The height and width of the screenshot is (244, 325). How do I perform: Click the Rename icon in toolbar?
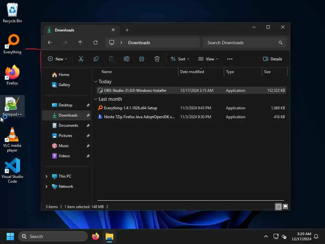point(126,59)
